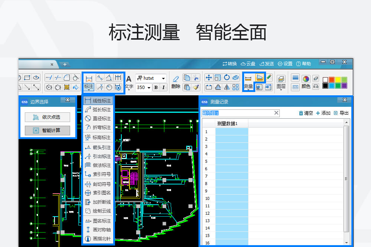
Task: Click 清空 in measurement record panel
Action: 306,113
